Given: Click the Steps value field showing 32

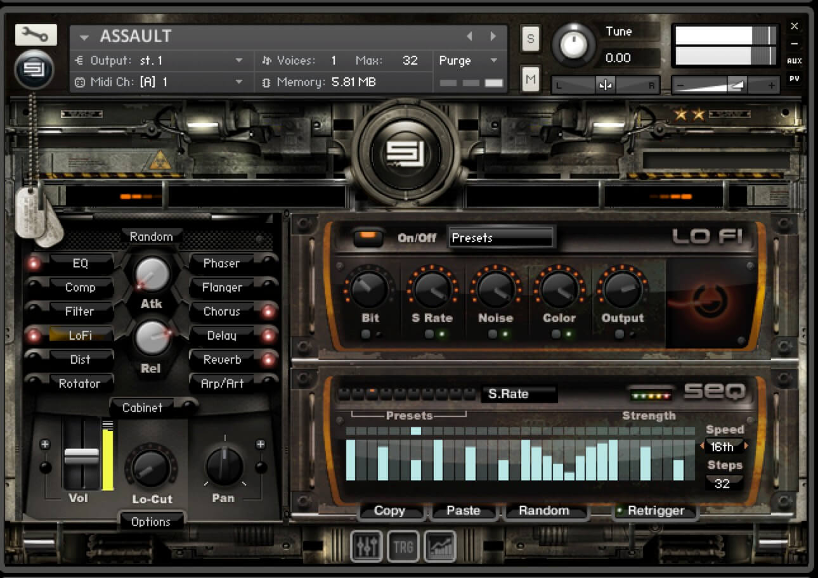Looking at the screenshot, I should 722,484.
